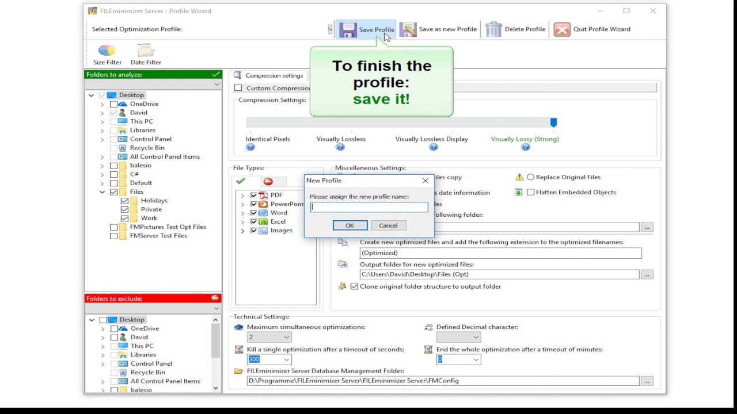Screen dimensions: 737x414
Task: Click the Database Management Folder icon
Action: point(238,371)
